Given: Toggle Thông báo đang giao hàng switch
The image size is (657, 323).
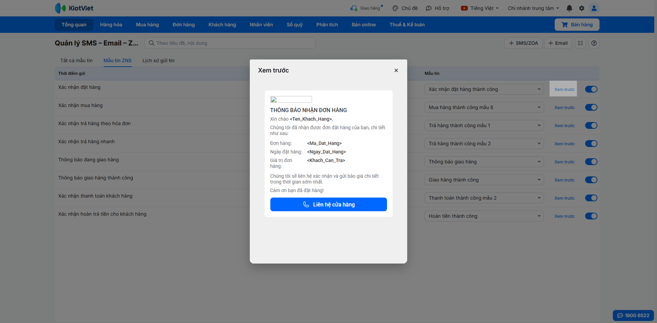Looking at the screenshot, I should tap(591, 162).
